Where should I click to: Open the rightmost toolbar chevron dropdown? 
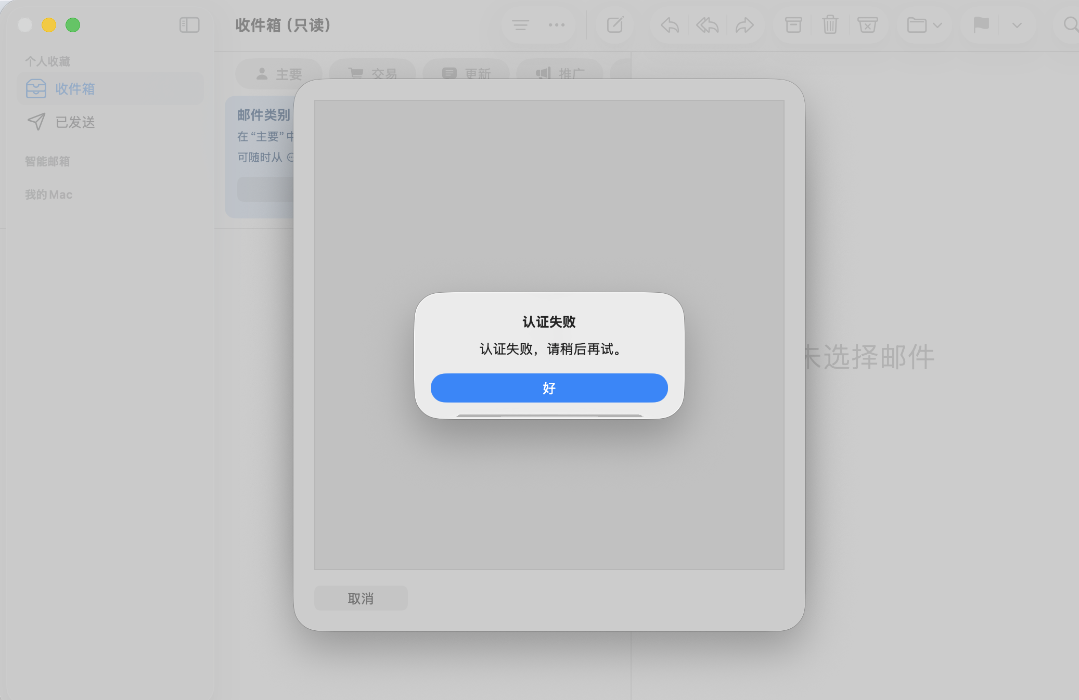[1017, 24]
